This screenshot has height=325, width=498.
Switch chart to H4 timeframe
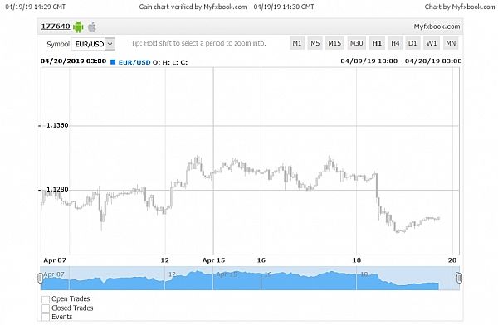(395, 43)
